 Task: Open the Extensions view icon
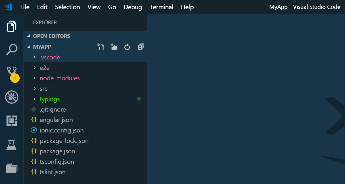click(x=12, y=121)
